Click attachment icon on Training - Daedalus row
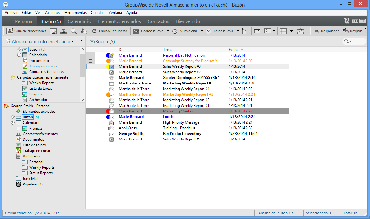The height and width of the screenshot is (219, 370). pyautogui.click(x=108, y=128)
